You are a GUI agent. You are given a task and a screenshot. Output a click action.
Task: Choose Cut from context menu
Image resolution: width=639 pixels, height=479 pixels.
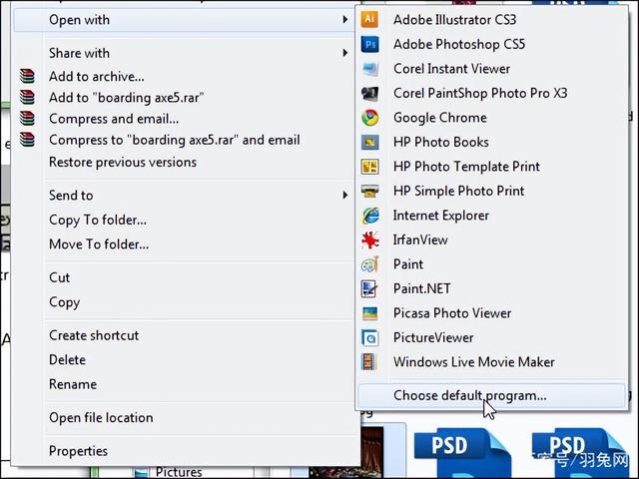pyautogui.click(x=60, y=277)
